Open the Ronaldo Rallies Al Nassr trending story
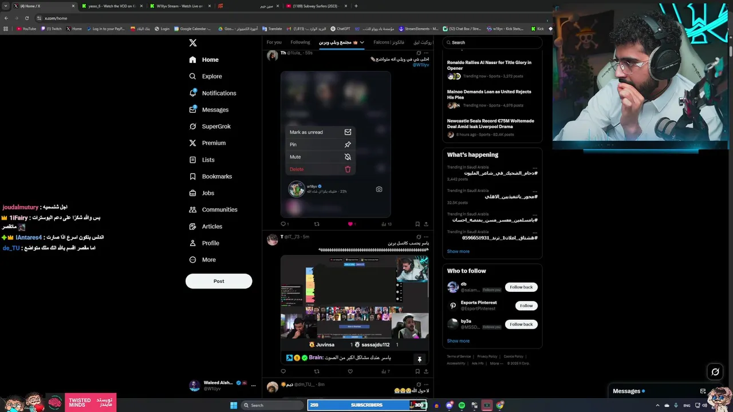Viewport: 733px width, 412px height. [x=492, y=69]
